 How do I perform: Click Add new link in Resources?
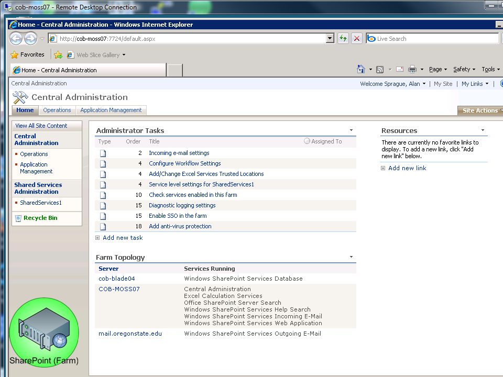408,168
